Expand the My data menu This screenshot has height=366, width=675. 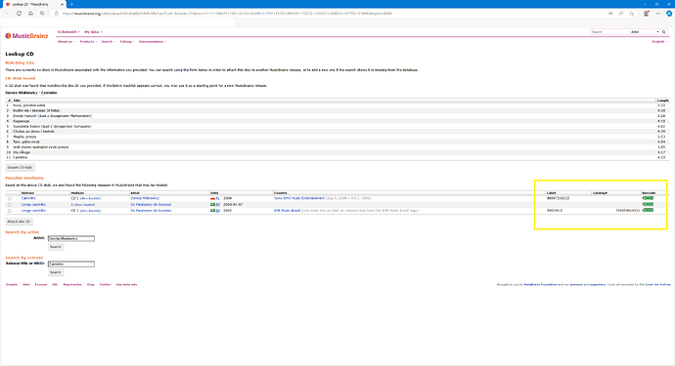pyautogui.click(x=93, y=32)
